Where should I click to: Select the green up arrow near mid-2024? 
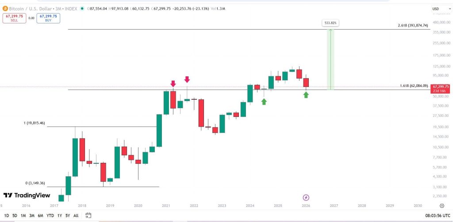point(264,102)
